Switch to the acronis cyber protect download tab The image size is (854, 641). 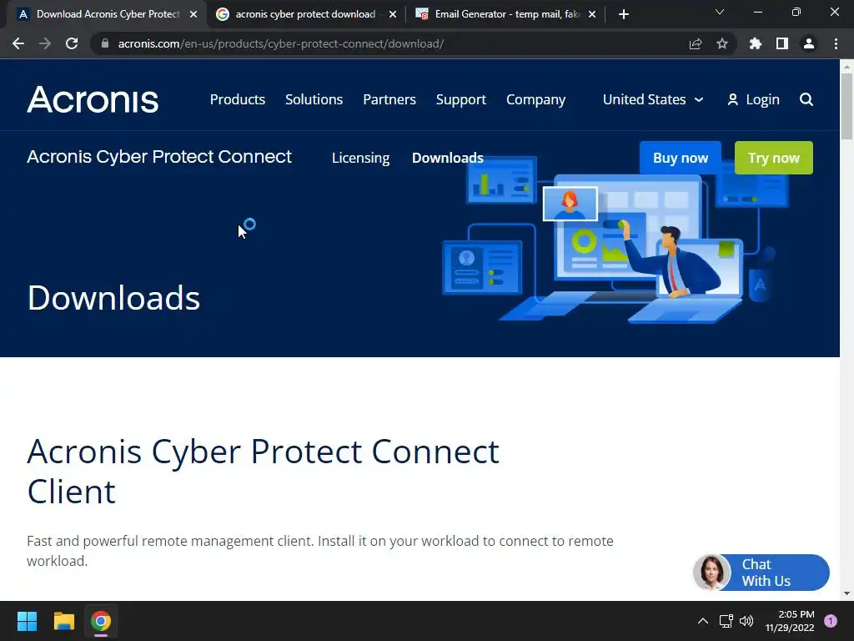point(305,14)
